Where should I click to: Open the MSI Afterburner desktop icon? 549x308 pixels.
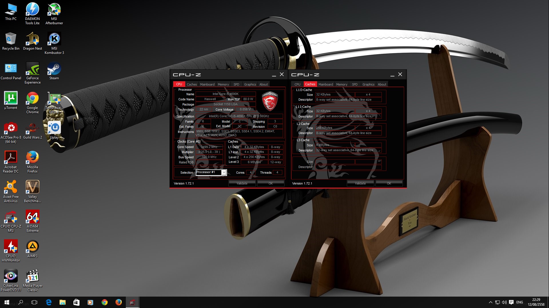(x=54, y=11)
